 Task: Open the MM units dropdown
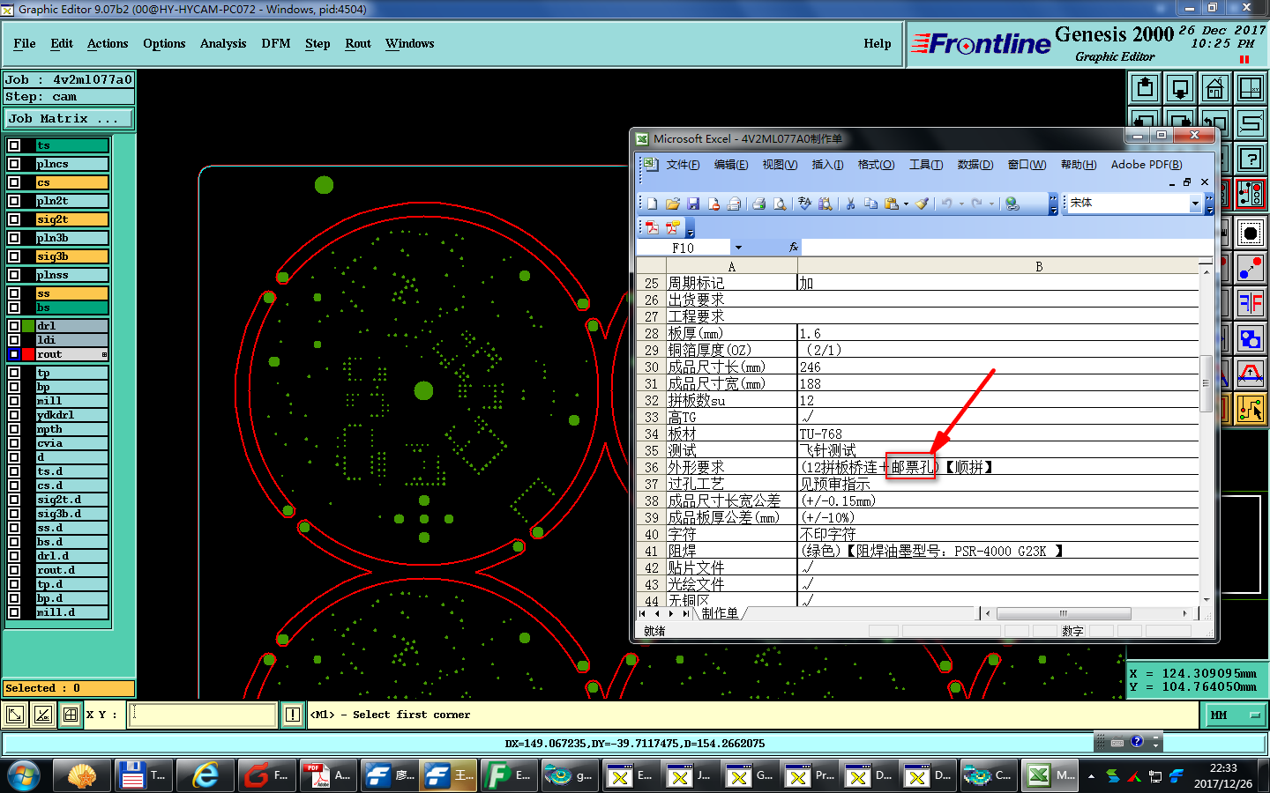pos(1236,715)
